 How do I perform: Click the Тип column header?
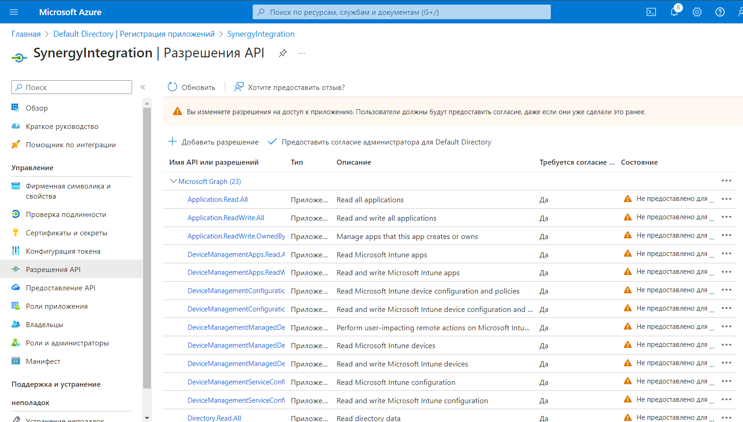[297, 162]
